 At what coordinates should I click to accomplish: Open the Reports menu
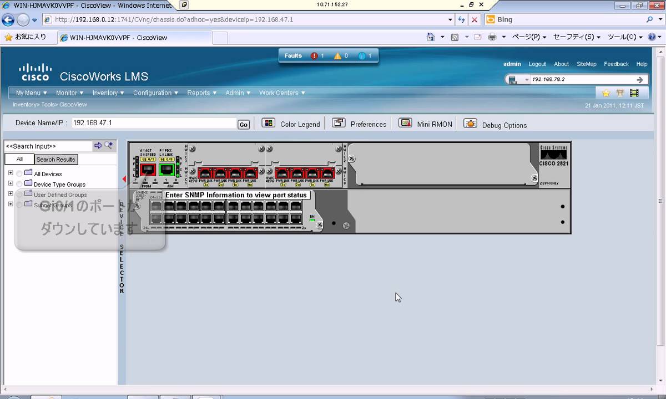(202, 93)
